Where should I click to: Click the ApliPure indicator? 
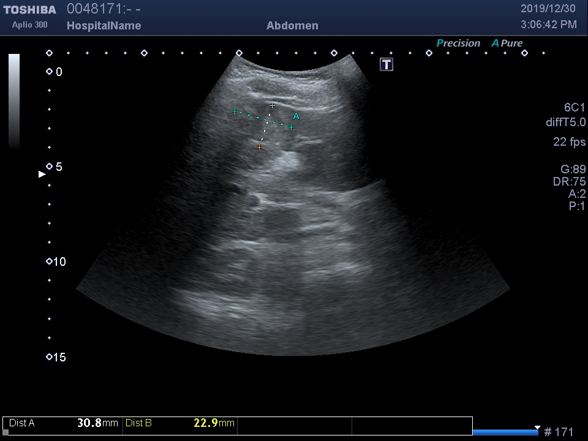(507, 43)
